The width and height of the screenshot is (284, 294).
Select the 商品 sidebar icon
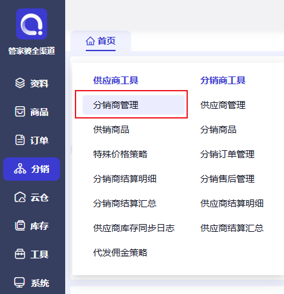click(20, 111)
